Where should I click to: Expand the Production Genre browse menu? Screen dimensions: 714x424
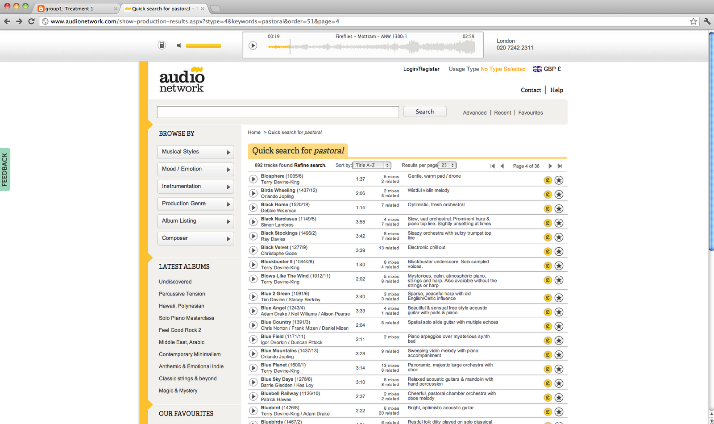195,204
